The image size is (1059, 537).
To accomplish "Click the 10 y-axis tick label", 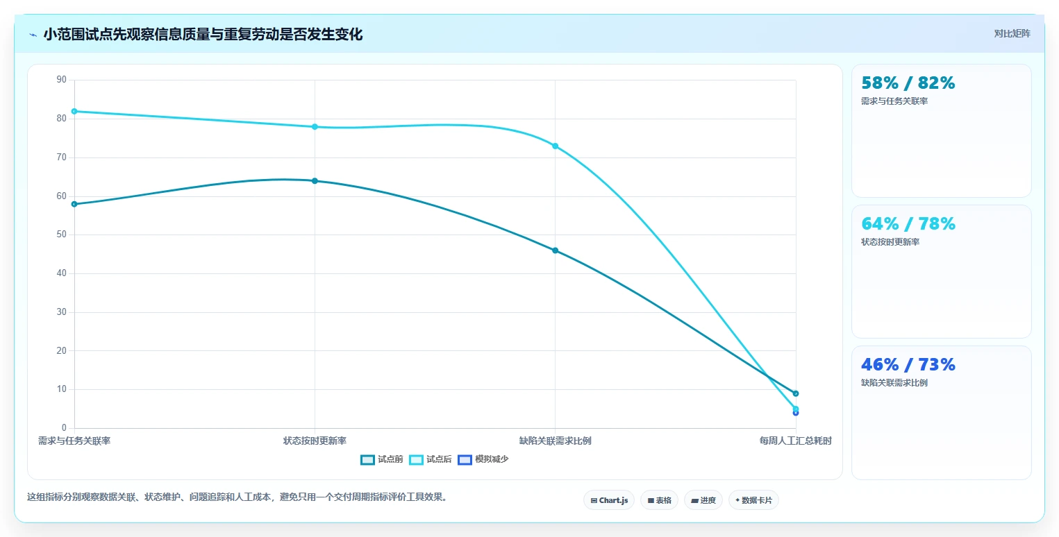I will (62, 389).
